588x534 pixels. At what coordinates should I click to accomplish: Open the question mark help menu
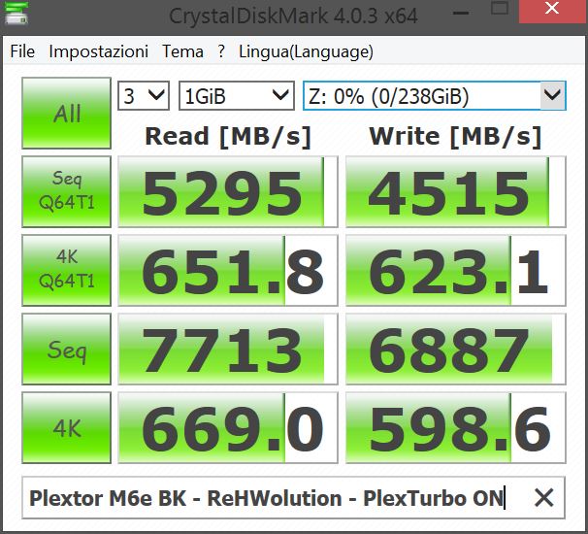coord(221,51)
